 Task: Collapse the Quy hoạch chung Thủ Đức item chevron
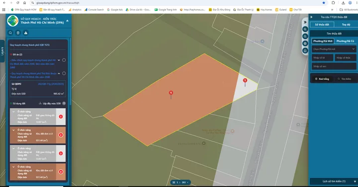(59, 73)
